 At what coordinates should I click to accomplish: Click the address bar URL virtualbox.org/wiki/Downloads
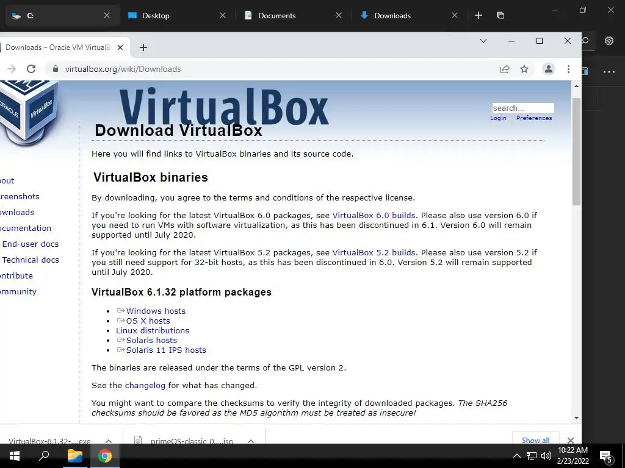123,69
